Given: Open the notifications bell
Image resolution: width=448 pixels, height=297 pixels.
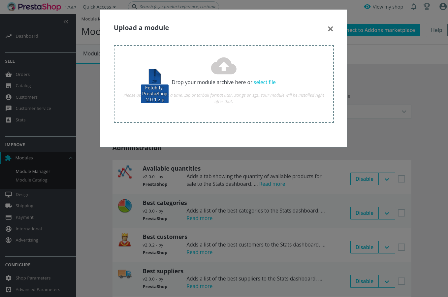Looking at the screenshot, I should tap(414, 7).
